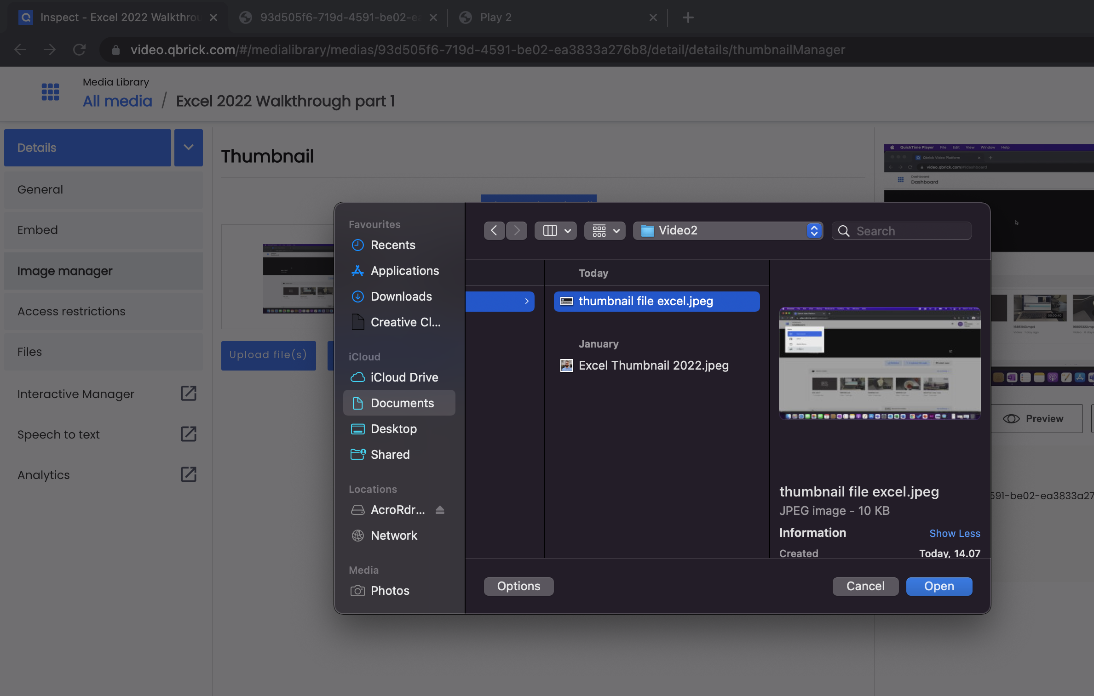The width and height of the screenshot is (1094, 696).
Task: Select Network in Locations
Action: coord(399,536)
